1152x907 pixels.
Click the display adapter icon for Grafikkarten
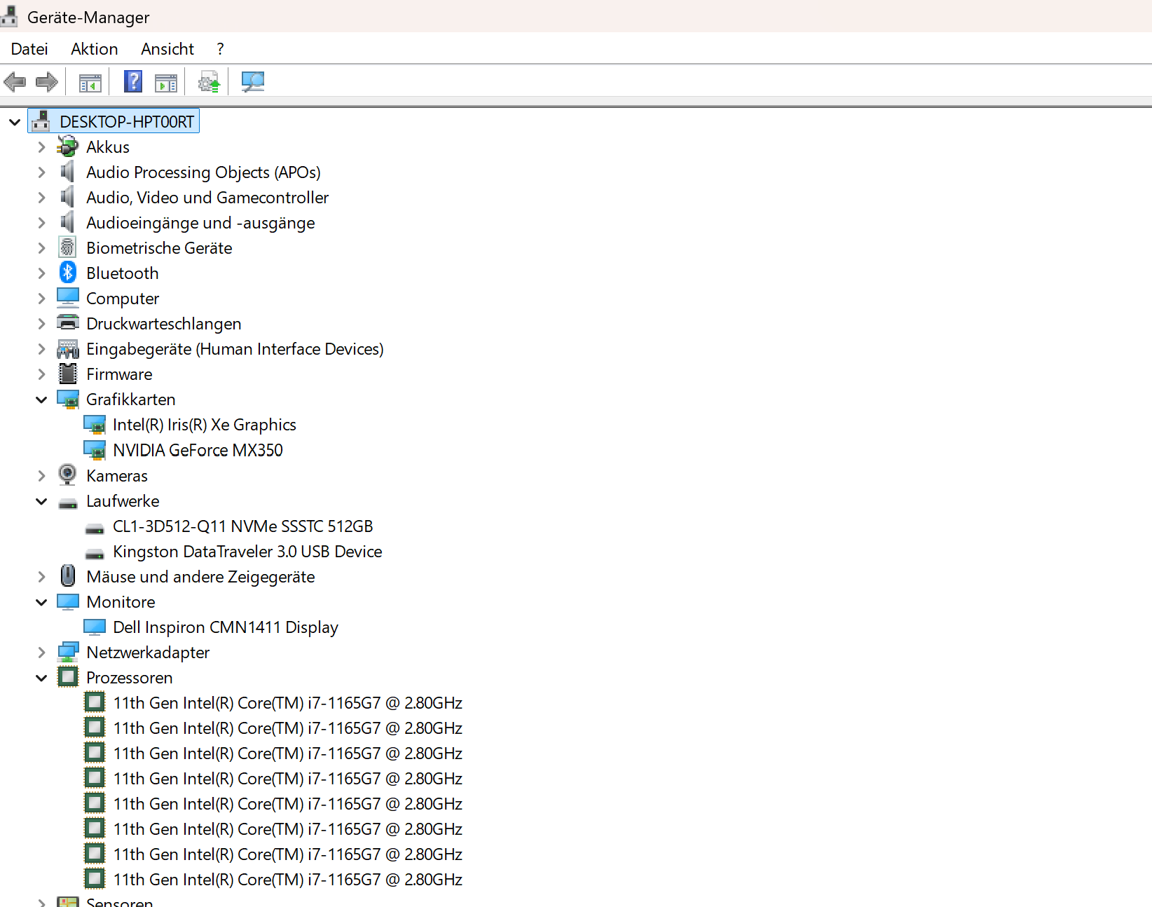click(68, 400)
